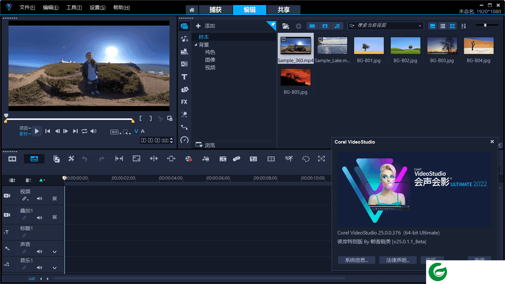Open the 设置(S) menu

tap(98, 8)
